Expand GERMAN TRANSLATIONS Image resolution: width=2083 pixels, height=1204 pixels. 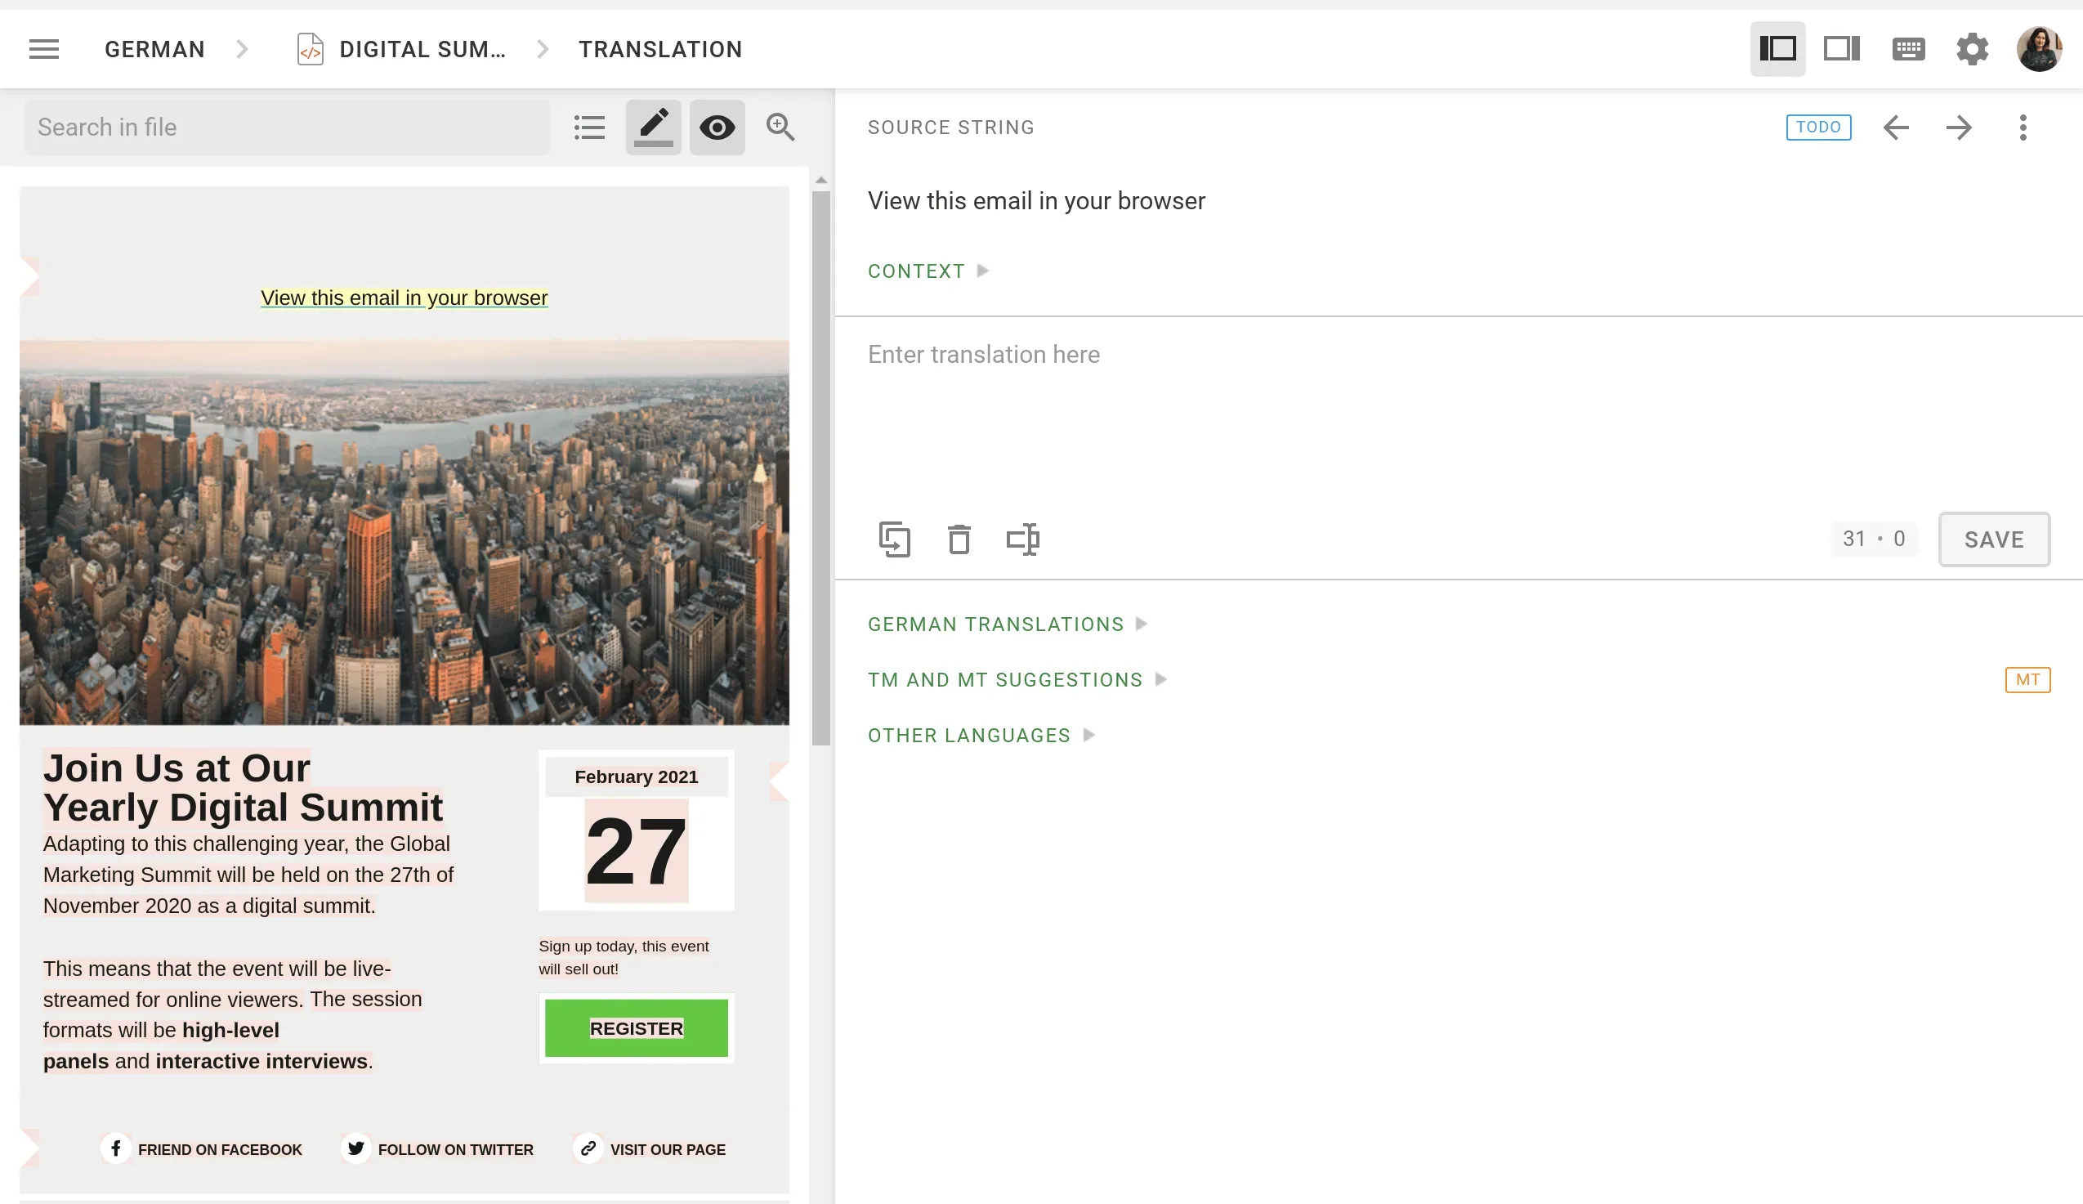point(995,624)
